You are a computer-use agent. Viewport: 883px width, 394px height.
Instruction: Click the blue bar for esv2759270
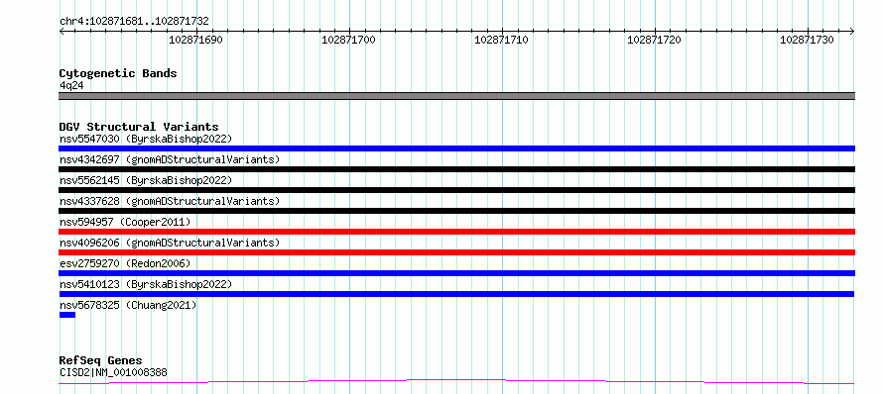tap(456, 273)
